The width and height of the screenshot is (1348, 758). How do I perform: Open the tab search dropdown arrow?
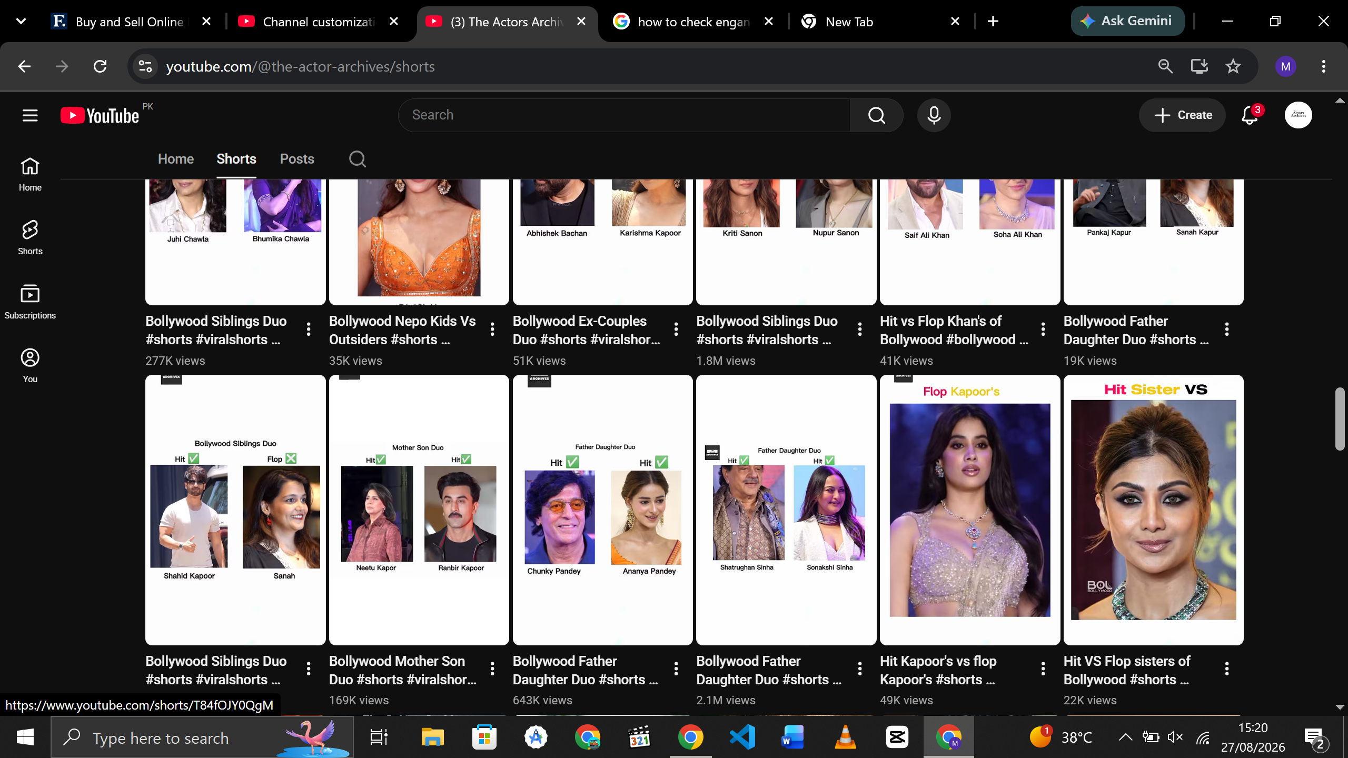(x=21, y=22)
